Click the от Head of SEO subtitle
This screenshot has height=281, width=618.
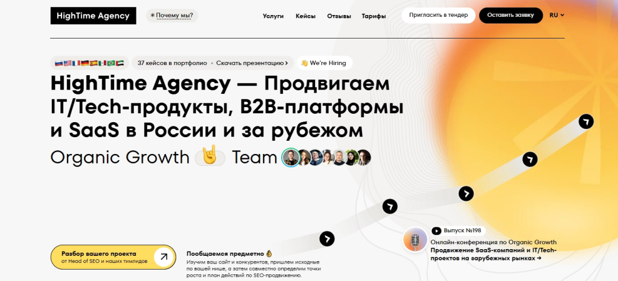[104, 261]
